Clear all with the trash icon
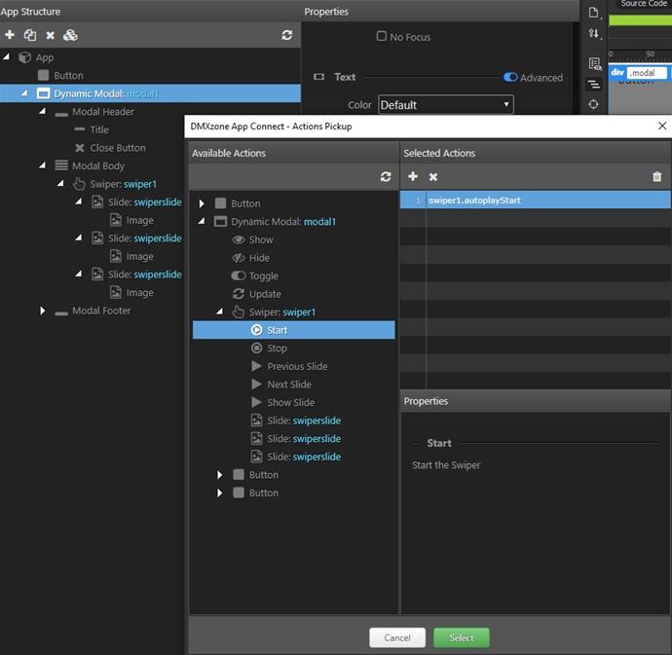 657,176
